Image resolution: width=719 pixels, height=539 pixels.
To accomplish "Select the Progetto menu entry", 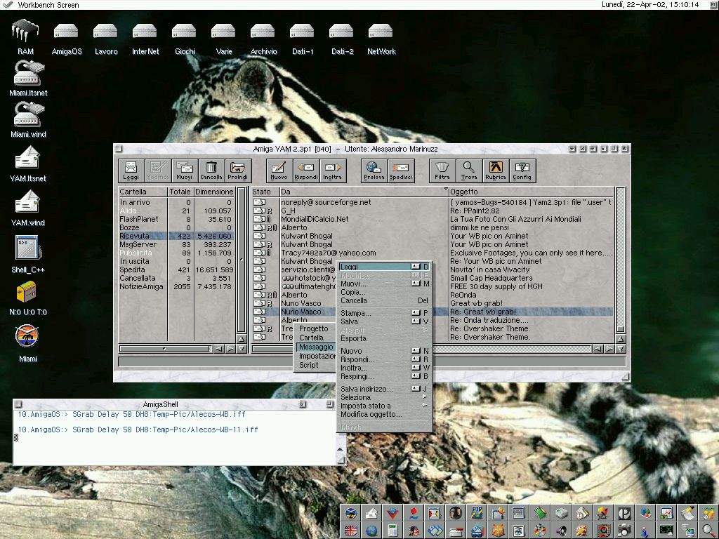I will pos(313,328).
